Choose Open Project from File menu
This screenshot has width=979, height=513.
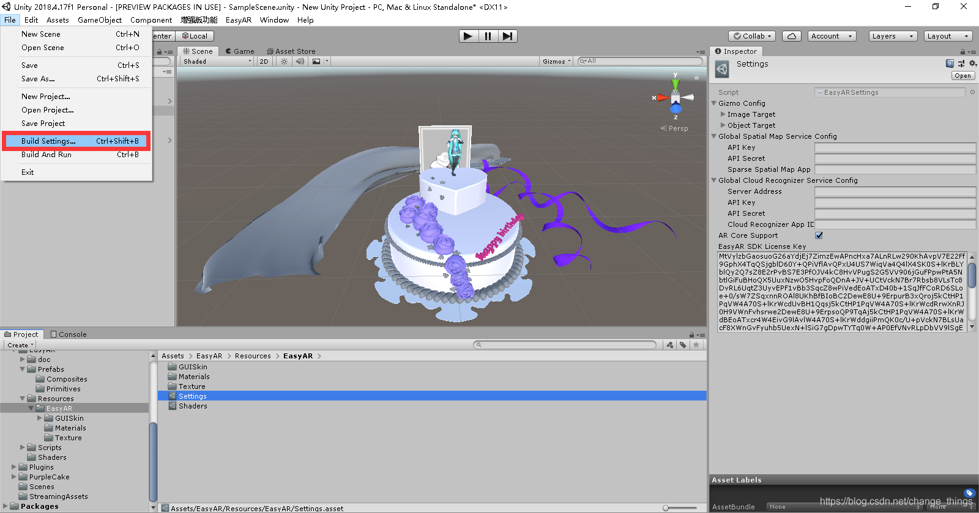(77, 110)
